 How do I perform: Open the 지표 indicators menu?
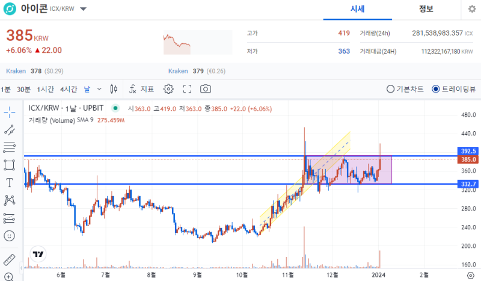click(141, 89)
